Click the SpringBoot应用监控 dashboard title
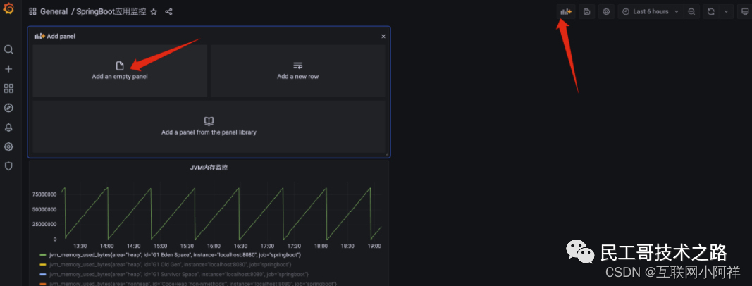 111,11
